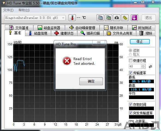Switch to 随机存取 tab
Viewport: 161px width, 131px height.
[114, 28]
